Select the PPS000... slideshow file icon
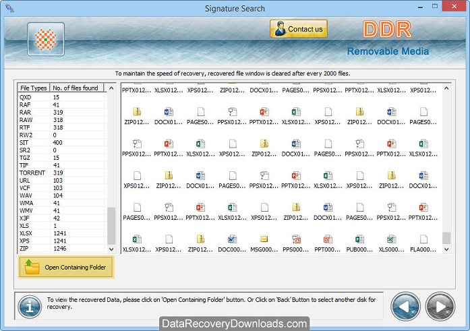470x331 pixels. tap(296, 239)
